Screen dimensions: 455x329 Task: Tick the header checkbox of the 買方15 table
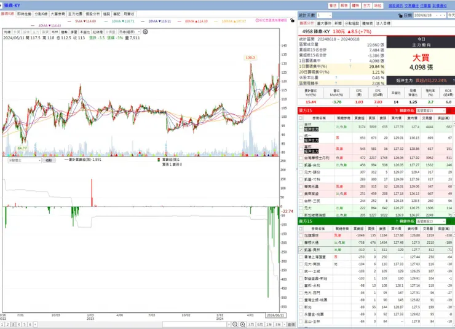301,118
